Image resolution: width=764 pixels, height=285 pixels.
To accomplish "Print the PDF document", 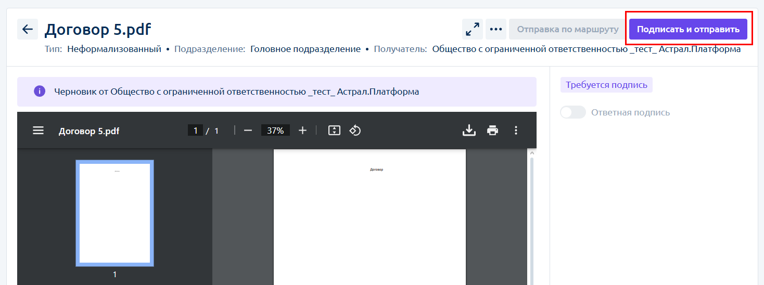I will click(492, 131).
